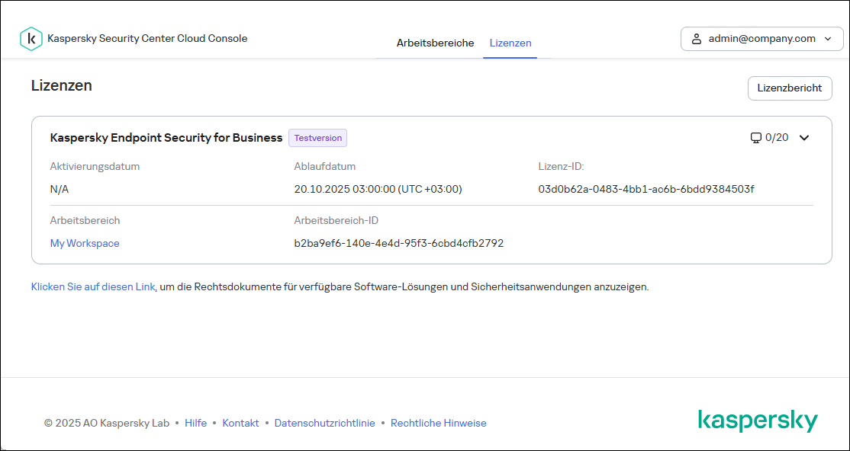Click the kaspersky logo in the footer
This screenshot has height=451, width=850.
(758, 420)
